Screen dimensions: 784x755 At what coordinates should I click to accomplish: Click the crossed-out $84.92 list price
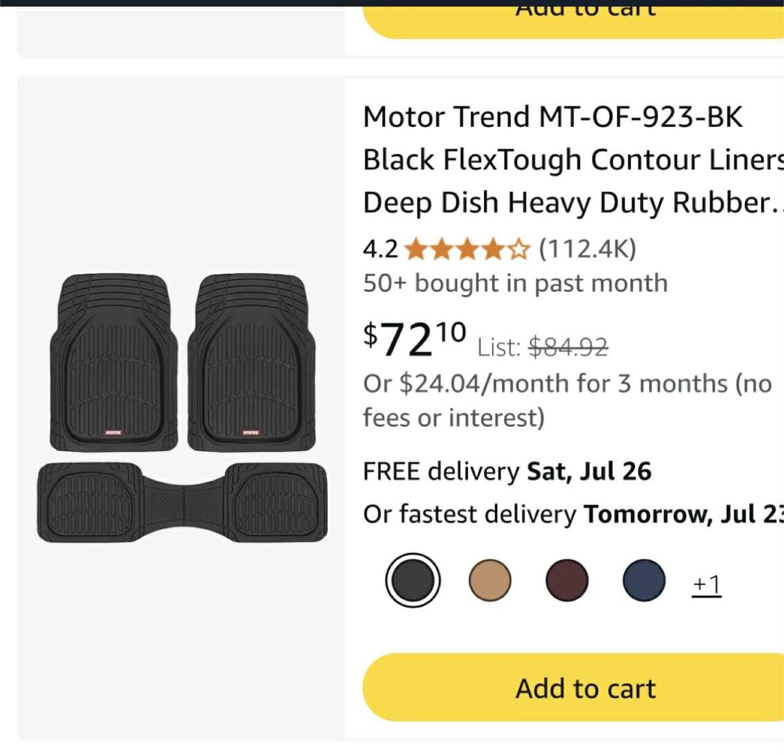tap(568, 347)
